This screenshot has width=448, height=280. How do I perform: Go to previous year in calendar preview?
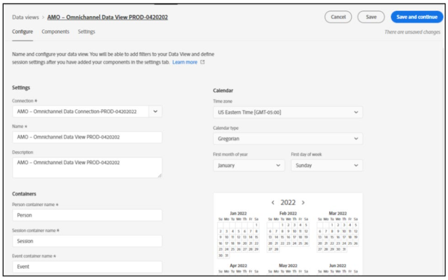click(273, 202)
